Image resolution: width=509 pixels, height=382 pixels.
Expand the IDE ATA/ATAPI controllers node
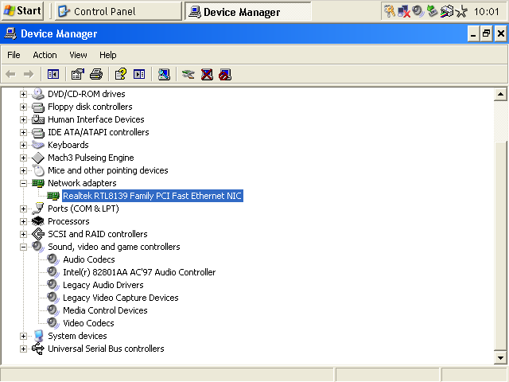pyautogui.click(x=23, y=132)
